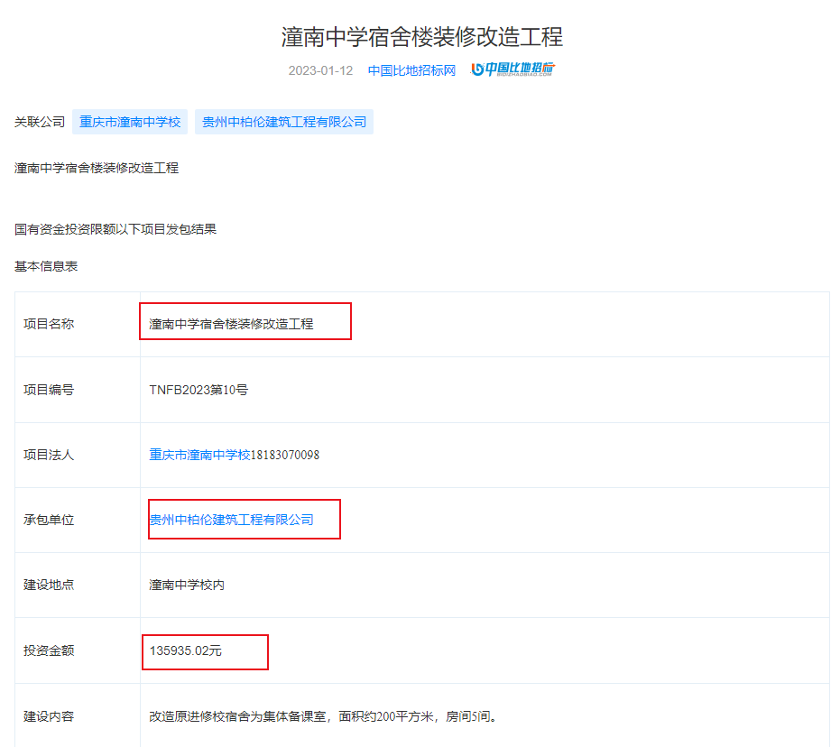
Task: Click the 关联公司 label
Action: click(x=40, y=122)
